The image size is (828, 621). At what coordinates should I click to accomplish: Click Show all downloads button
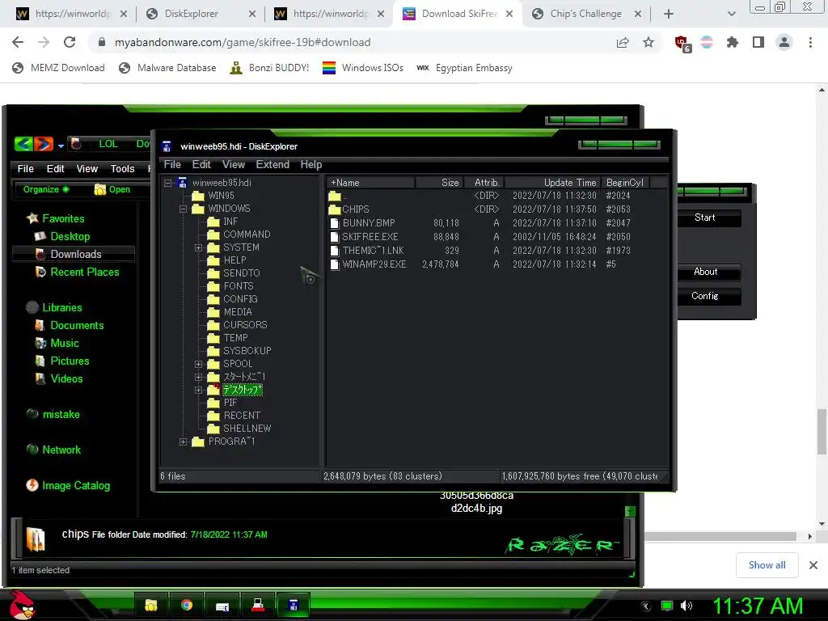[x=767, y=565]
